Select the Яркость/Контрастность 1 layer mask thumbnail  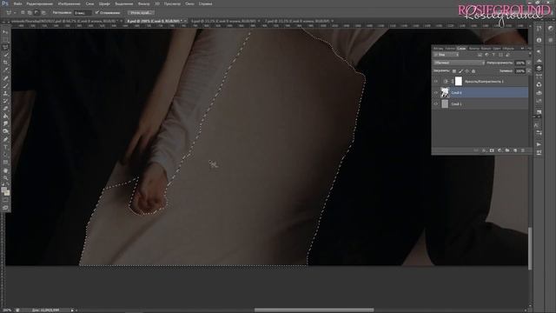(x=459, y=81)
